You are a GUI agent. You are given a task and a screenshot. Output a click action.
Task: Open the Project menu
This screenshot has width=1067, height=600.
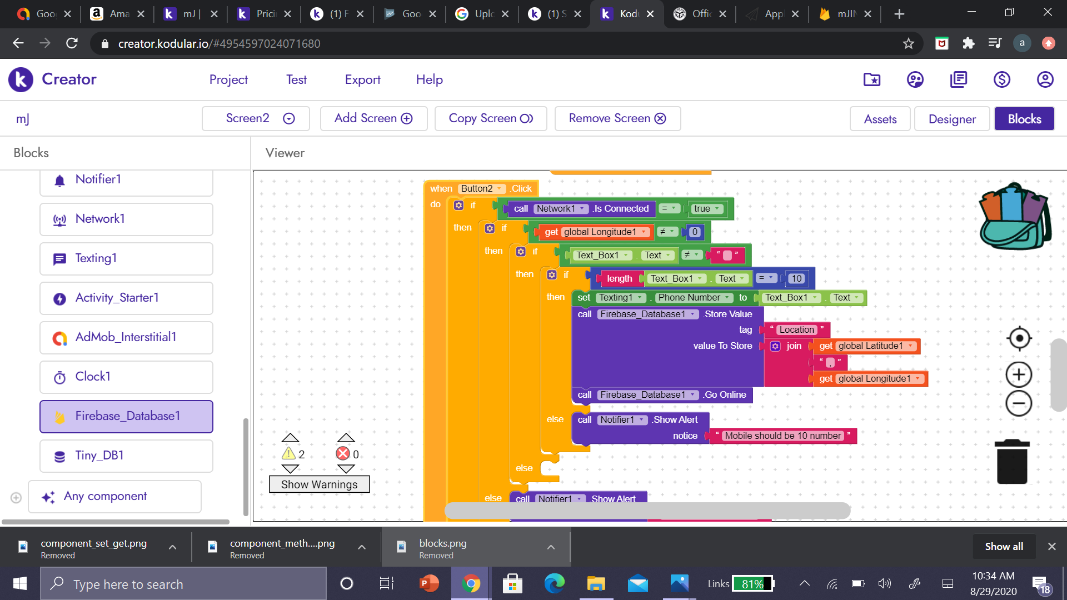tap(228, 79)
